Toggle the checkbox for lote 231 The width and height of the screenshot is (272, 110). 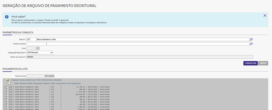pos(7,94)
